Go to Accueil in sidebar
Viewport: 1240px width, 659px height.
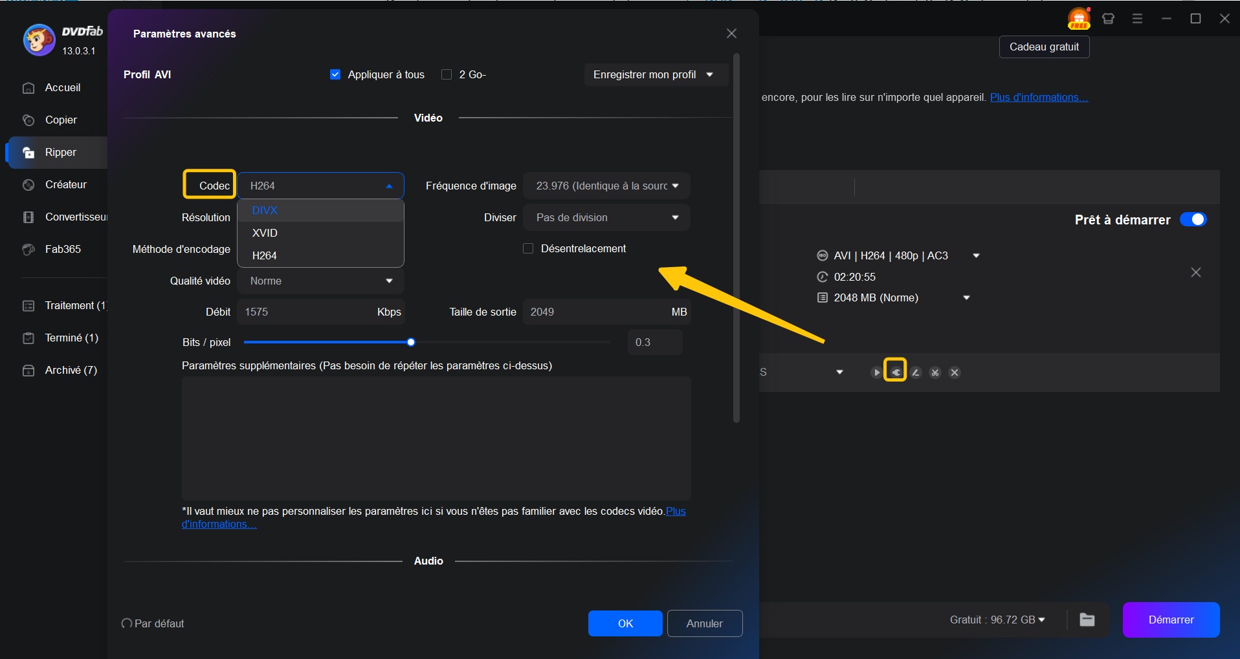coord(63,87)
